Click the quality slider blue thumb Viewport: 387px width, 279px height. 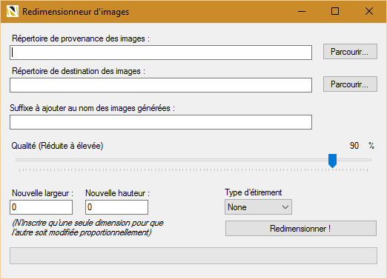tap(332, 161)
